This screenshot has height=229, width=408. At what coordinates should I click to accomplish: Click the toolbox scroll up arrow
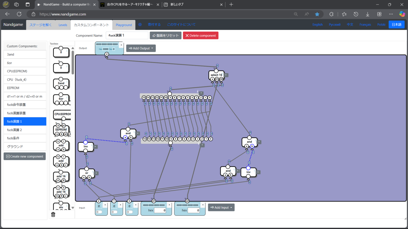coord(73,48)
